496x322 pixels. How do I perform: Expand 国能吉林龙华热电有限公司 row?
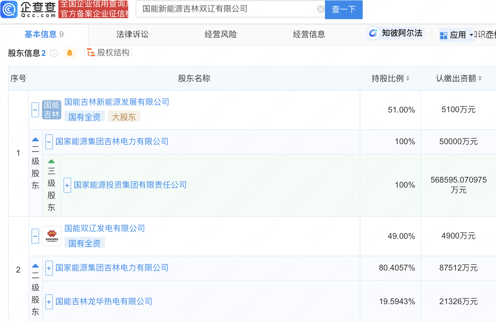(49, 302)
